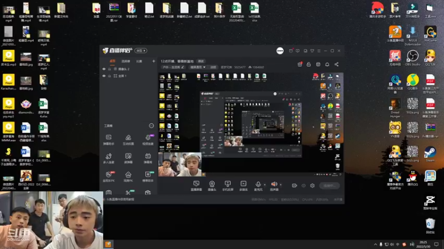This screenshot has height=249, width=444.
Task: Open Steam desktop shortcut
Action: [430, 154]
